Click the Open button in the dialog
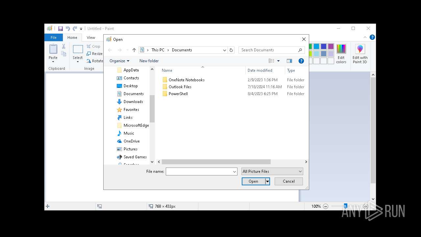The image size is (421, 237). tap(253, 181)
